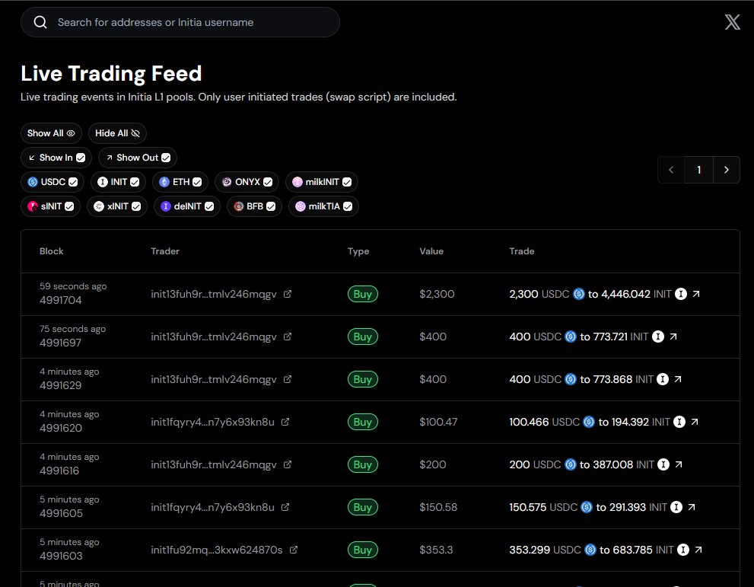754x587 pixels.
Task: Click the $100.47 value cell
Action: click(x=438, y=422)
